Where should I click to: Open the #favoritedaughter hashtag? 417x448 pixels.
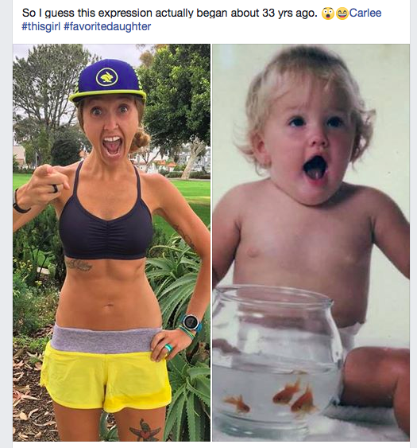[x=107, y=26]
